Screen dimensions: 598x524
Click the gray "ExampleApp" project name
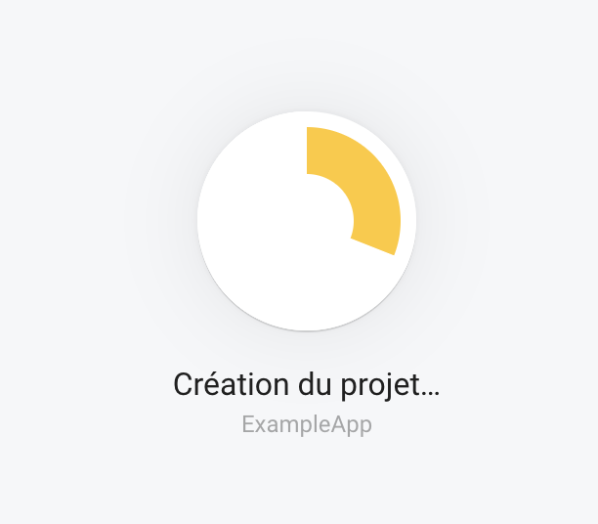[307, 424]
